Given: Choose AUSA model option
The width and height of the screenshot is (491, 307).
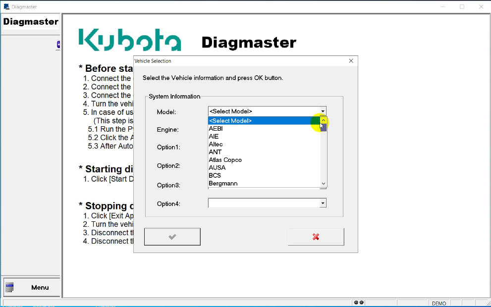Looking at the screenshot, I should 217,168.
